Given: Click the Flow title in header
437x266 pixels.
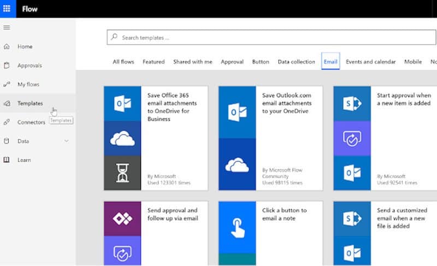Looking at the screenshot, I should tap(30, 9).
